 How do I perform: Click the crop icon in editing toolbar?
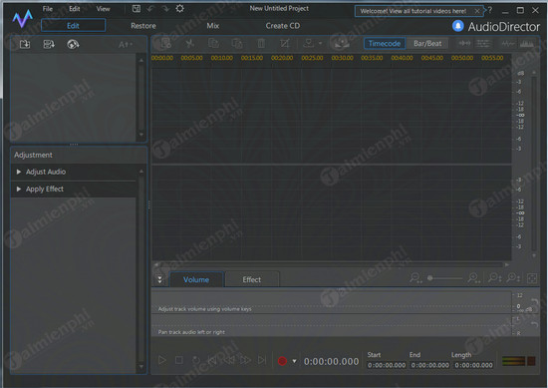285,43
